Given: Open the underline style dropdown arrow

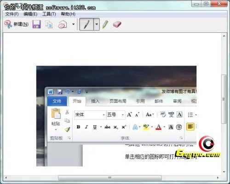Looking at the screenshot, I should pyautogui.click(x=101, y=127).
